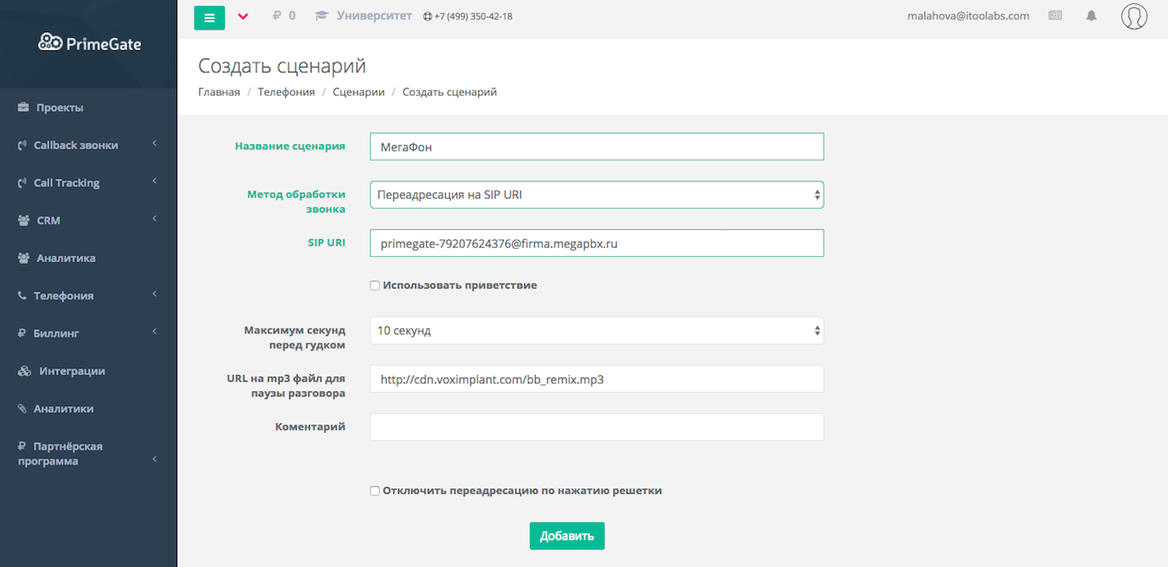Click the Добавить button

[x=567, y=536]
